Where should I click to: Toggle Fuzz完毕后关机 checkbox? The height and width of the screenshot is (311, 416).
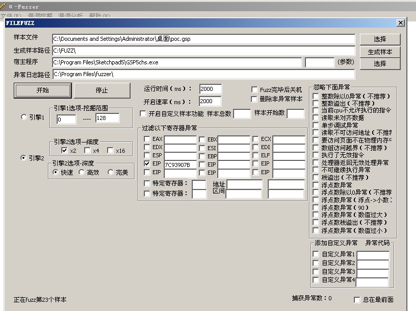coord(255,90)
